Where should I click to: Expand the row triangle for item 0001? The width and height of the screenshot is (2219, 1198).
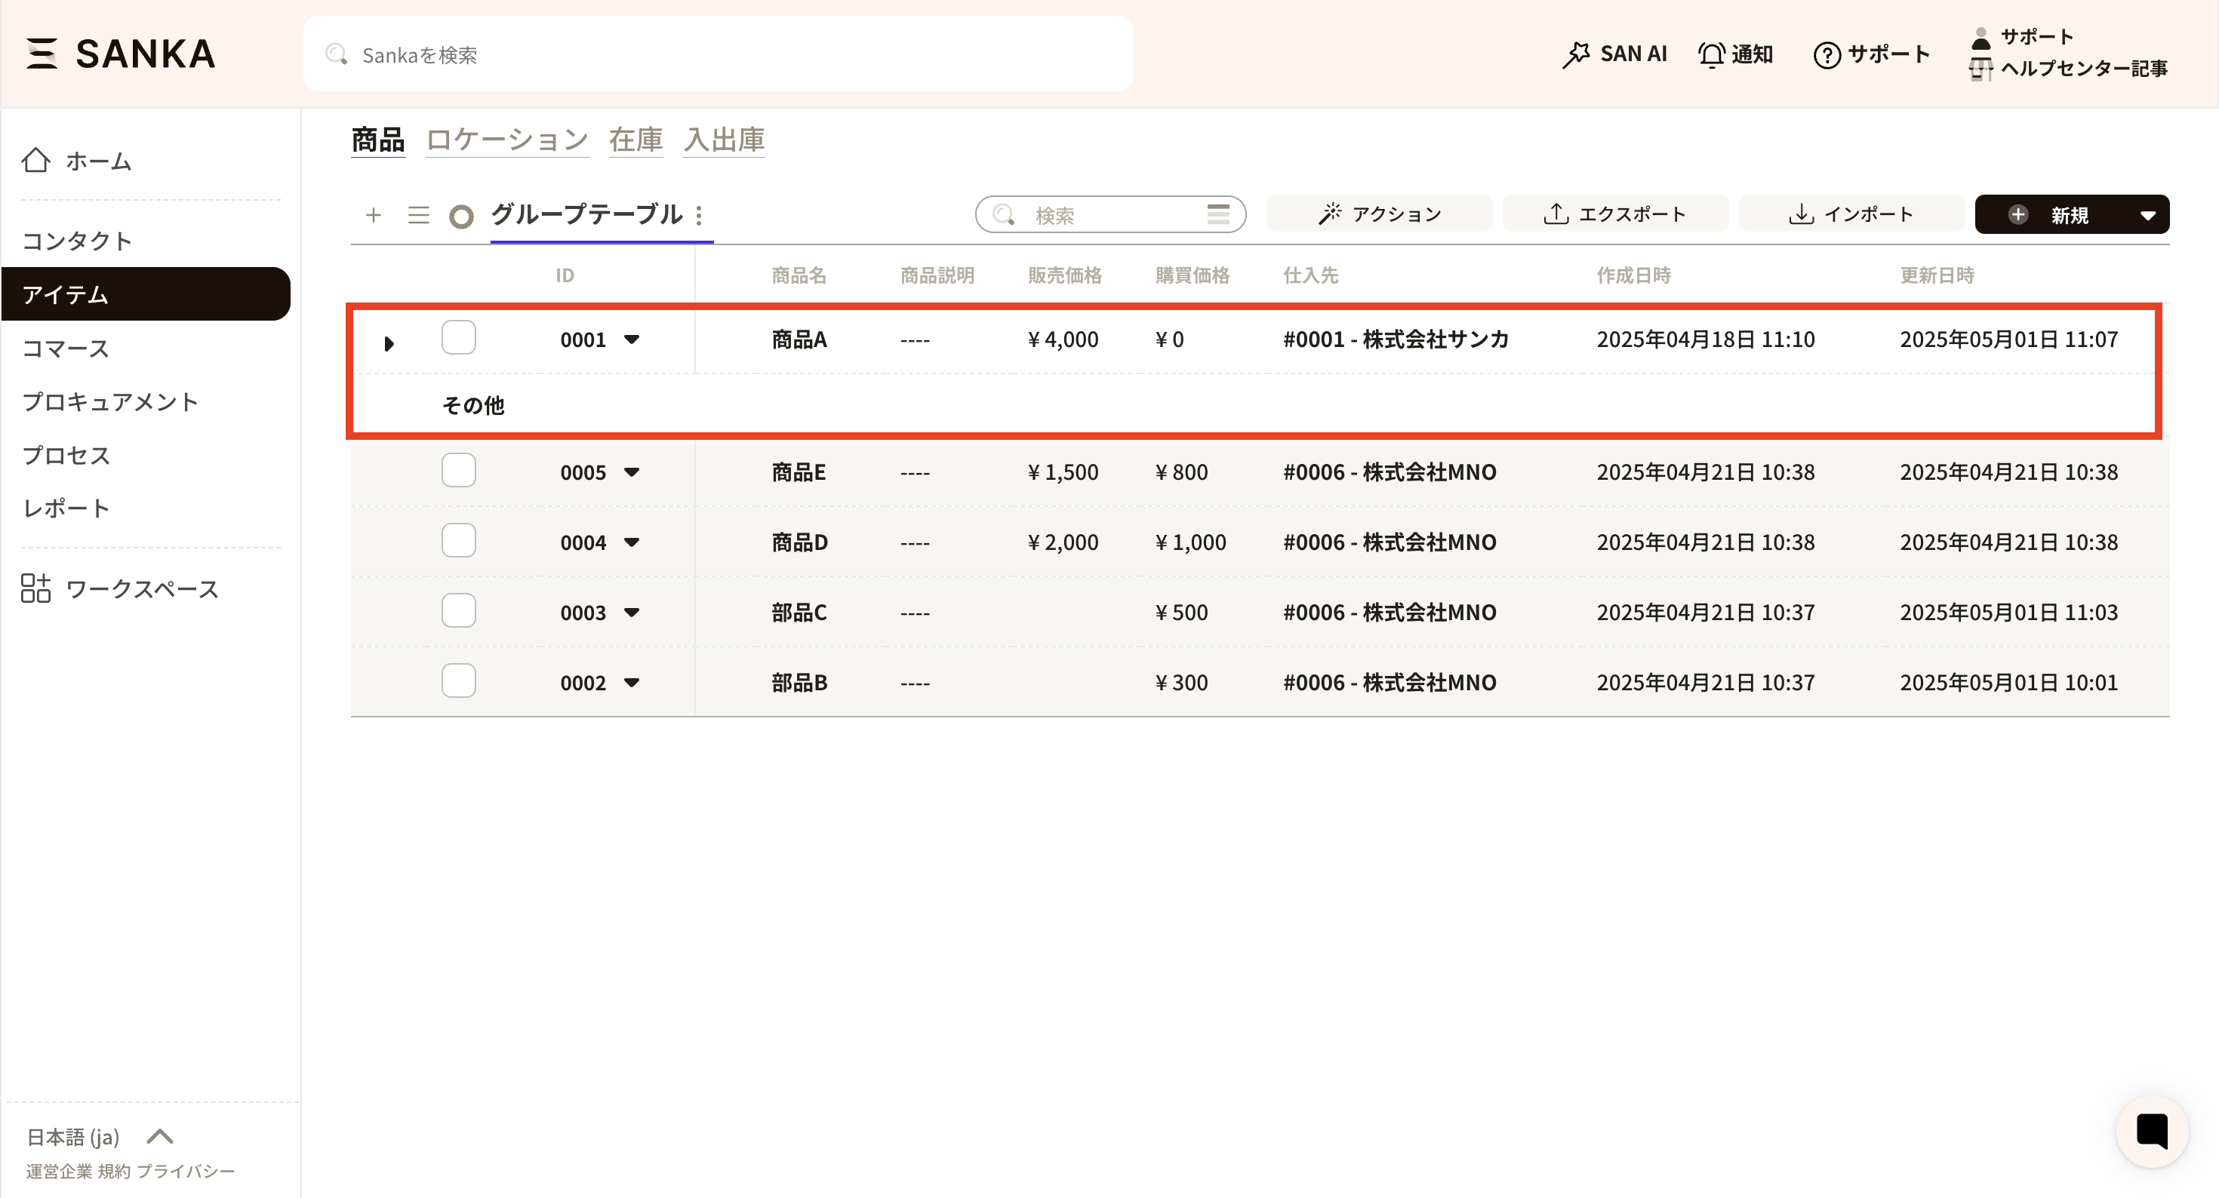tap(389, 344)
